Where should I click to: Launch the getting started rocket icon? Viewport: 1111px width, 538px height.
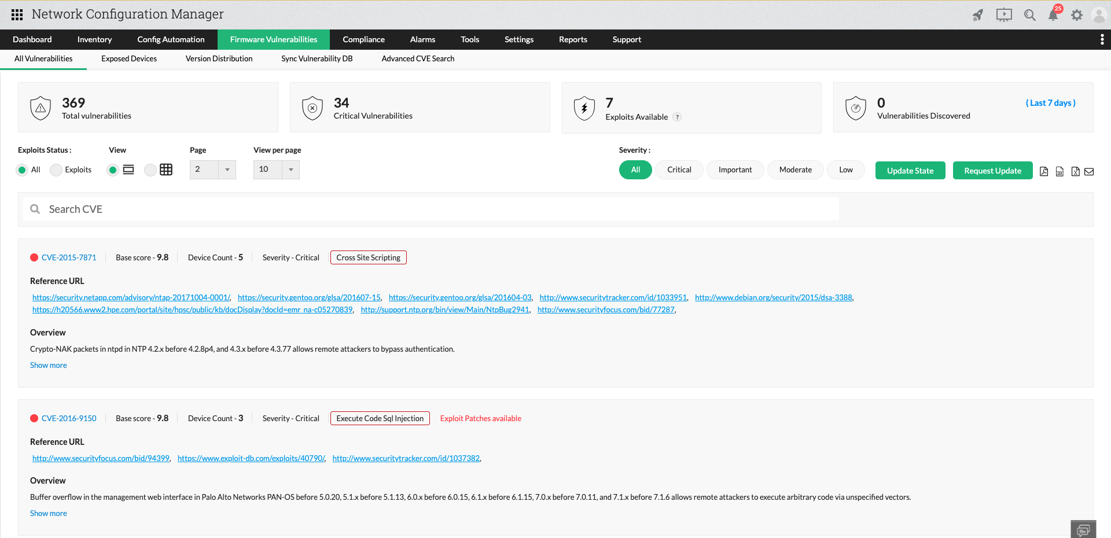click(x=977, y=15)
